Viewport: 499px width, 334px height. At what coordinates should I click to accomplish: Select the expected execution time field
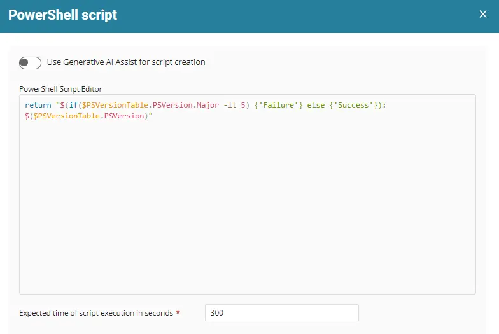click(x=281, y=313)
